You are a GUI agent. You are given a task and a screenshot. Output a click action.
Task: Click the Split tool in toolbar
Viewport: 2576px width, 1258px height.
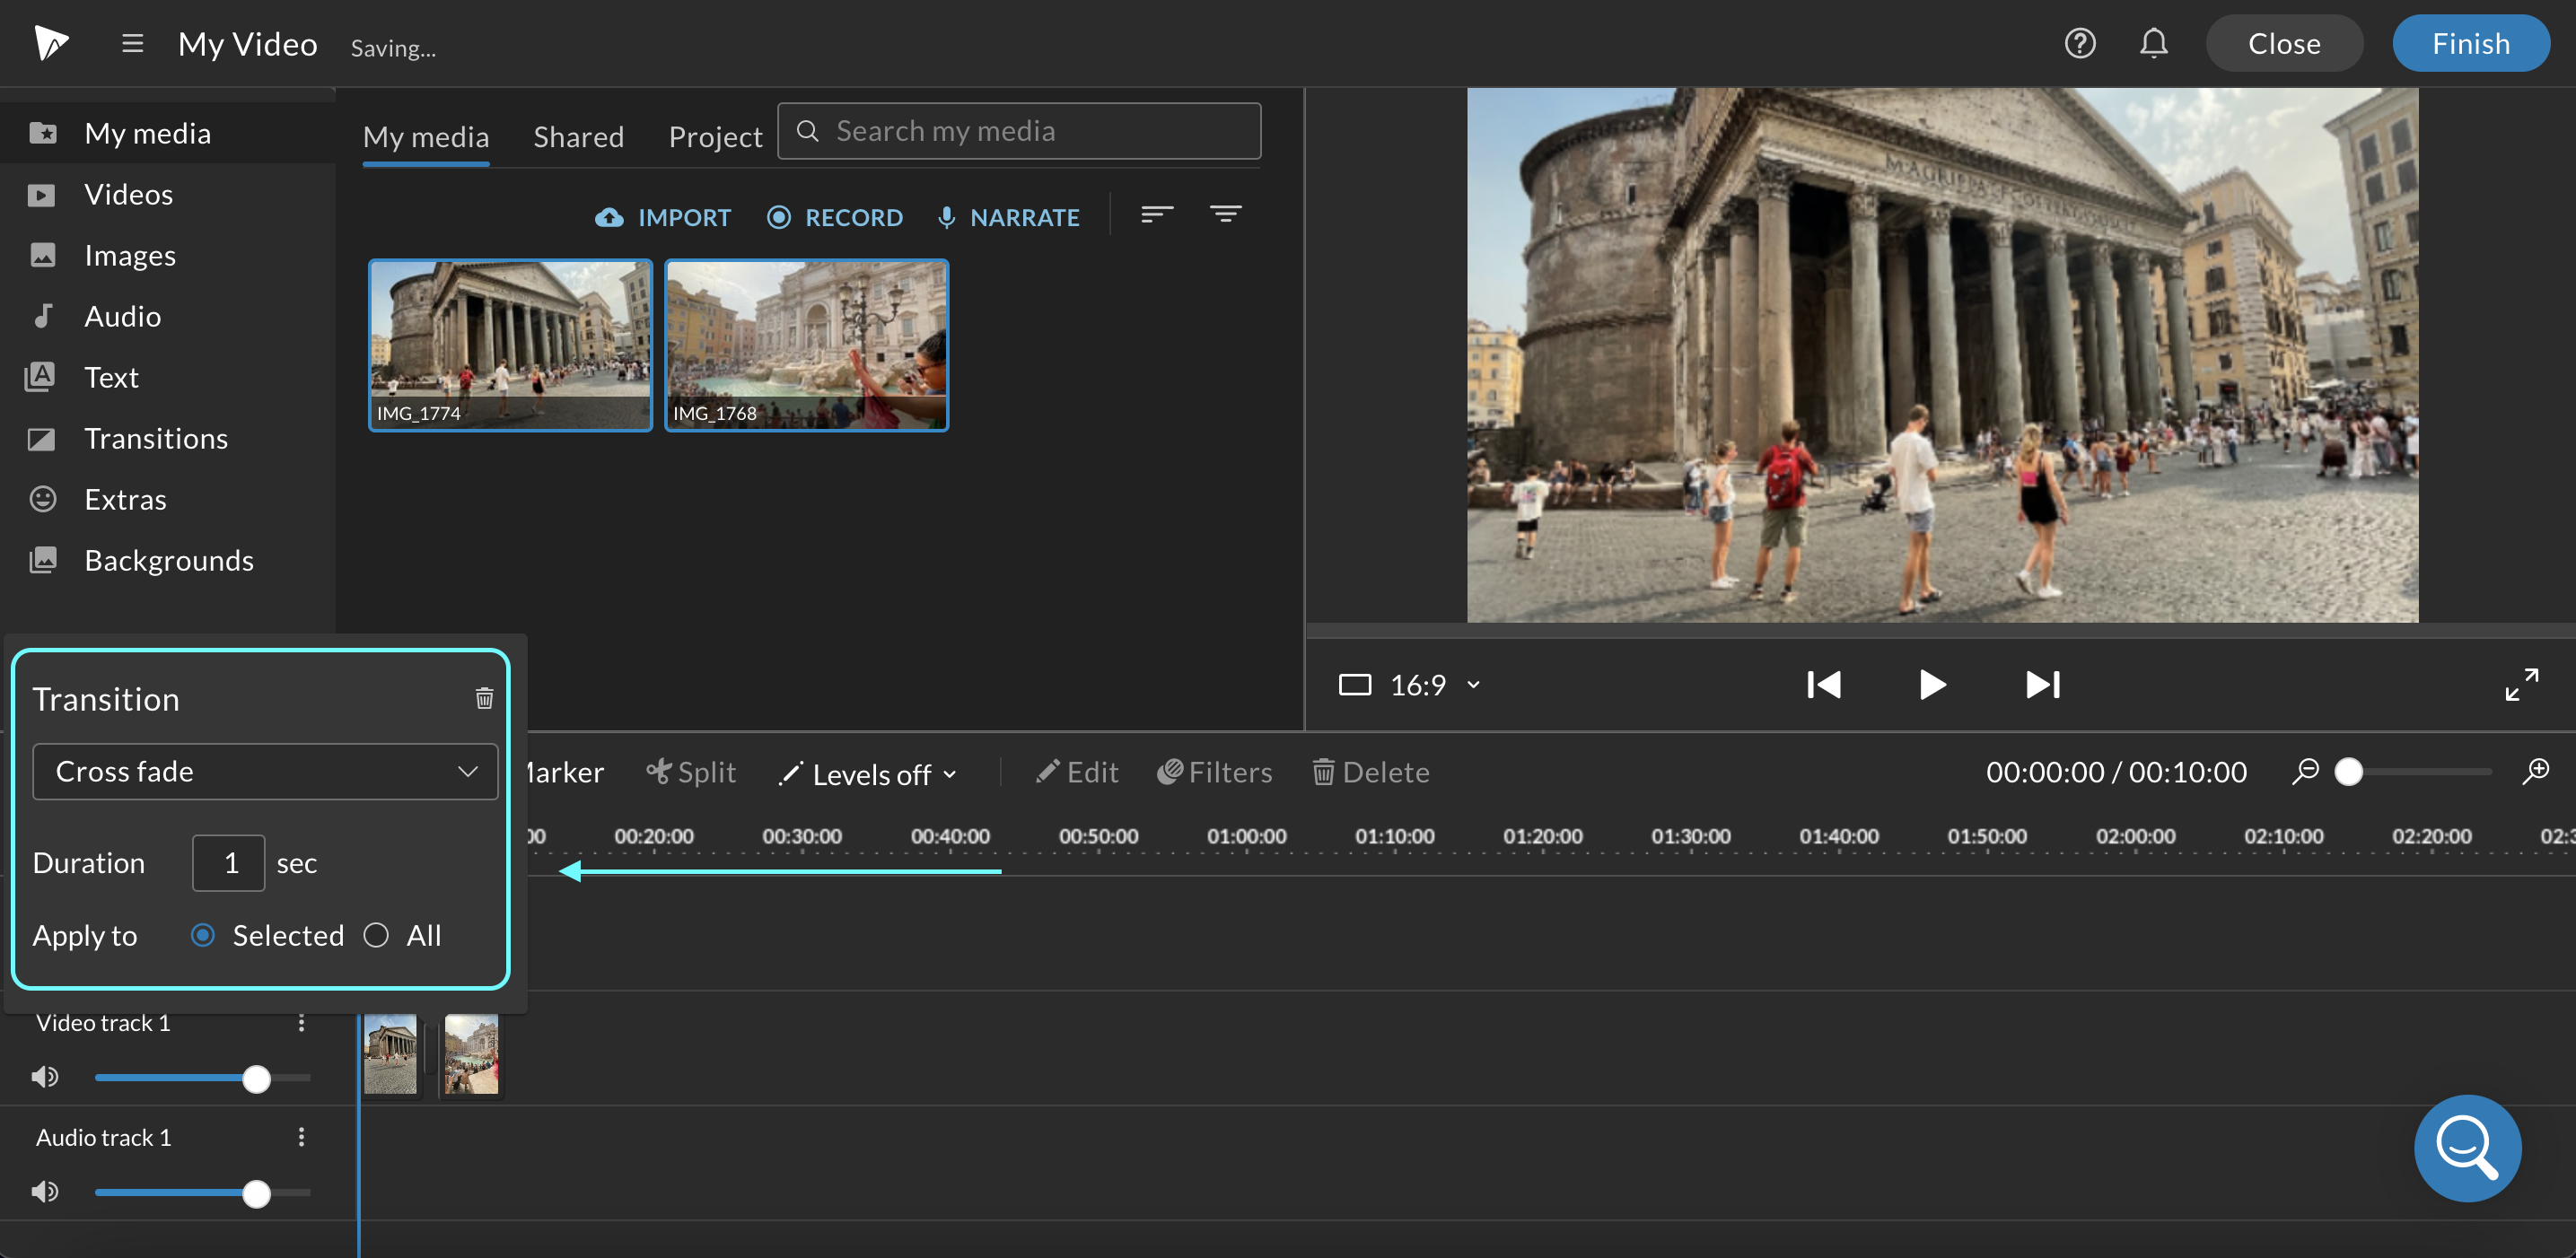pyautogui.click(x=692, y=770)
